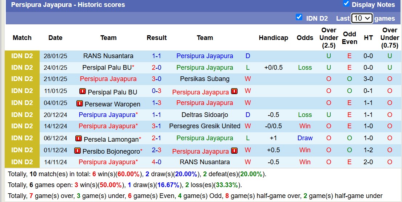
Task: Open RANS Nusantara team link on 28/01/25
Action: tap(108, 56)
